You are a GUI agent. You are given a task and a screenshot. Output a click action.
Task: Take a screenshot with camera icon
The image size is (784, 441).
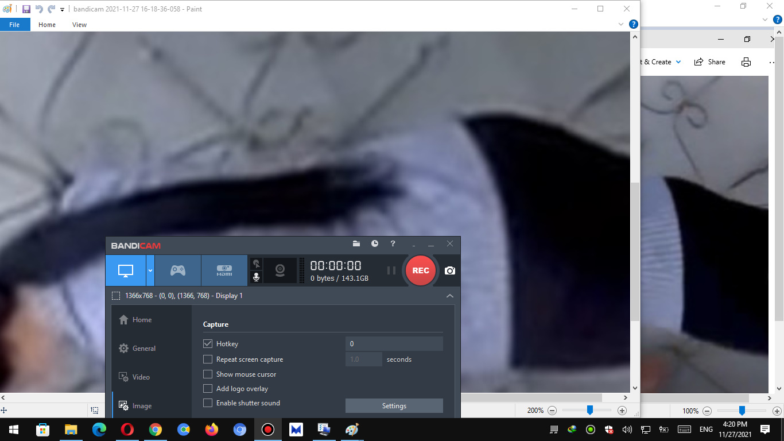(x=450, y=270)
